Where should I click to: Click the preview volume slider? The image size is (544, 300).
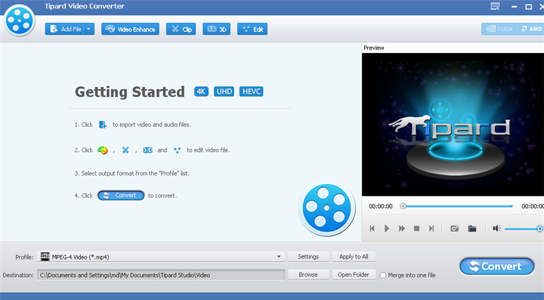tap(522, 229)
